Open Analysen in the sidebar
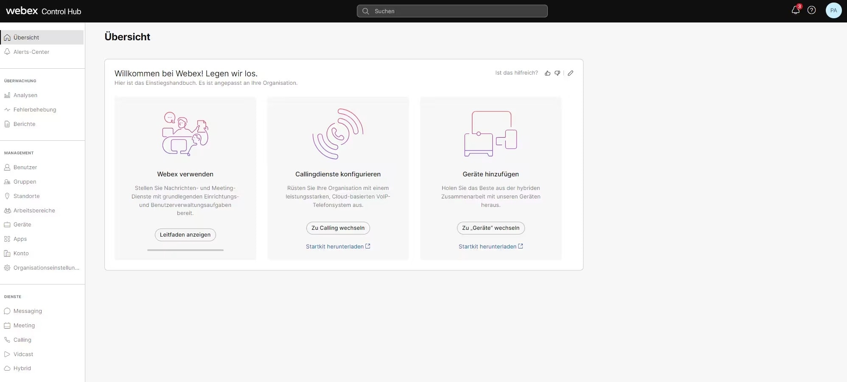The width and height of the screenshot is (847, 382). click(x=25, y=95)
